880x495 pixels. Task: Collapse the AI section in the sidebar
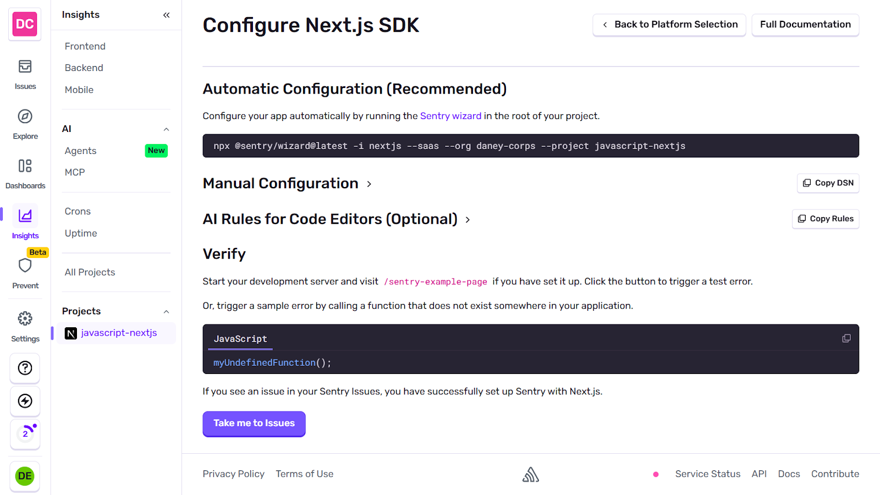point(167,129)
